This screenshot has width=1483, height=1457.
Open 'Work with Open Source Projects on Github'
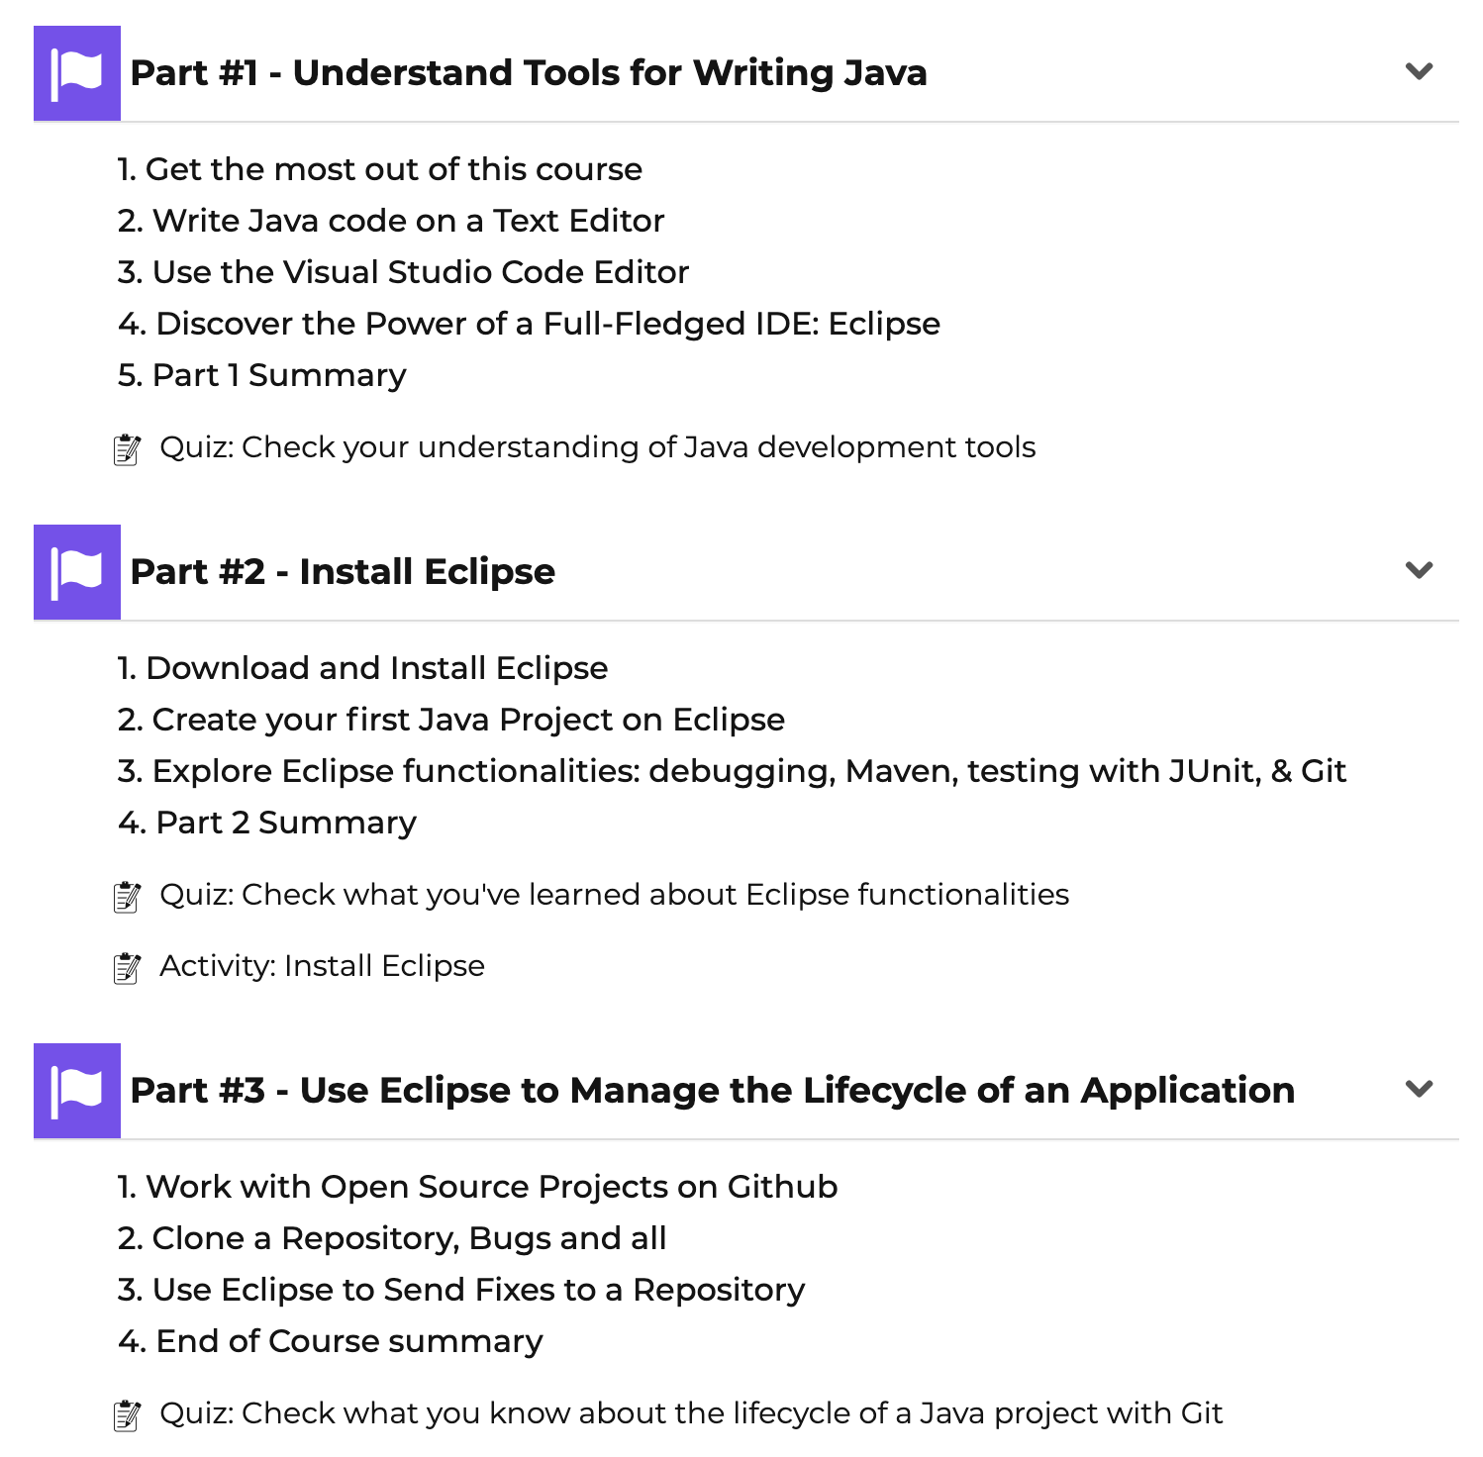click(x=477, y=1187)
